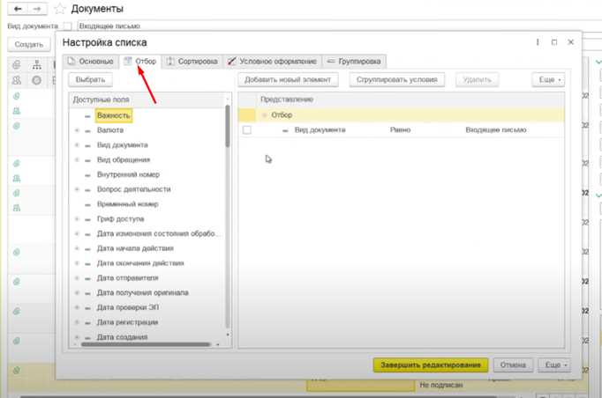
Task: Click Добавить новый элемент button
Action: point(288,79)
